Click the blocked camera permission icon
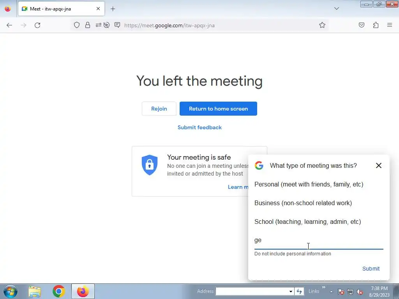399x299 pixels. [x=107, y=25]
